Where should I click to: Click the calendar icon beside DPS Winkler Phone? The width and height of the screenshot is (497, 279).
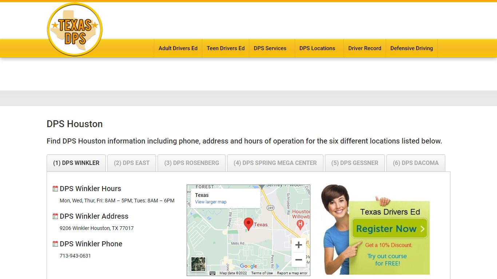pos(55,244)
